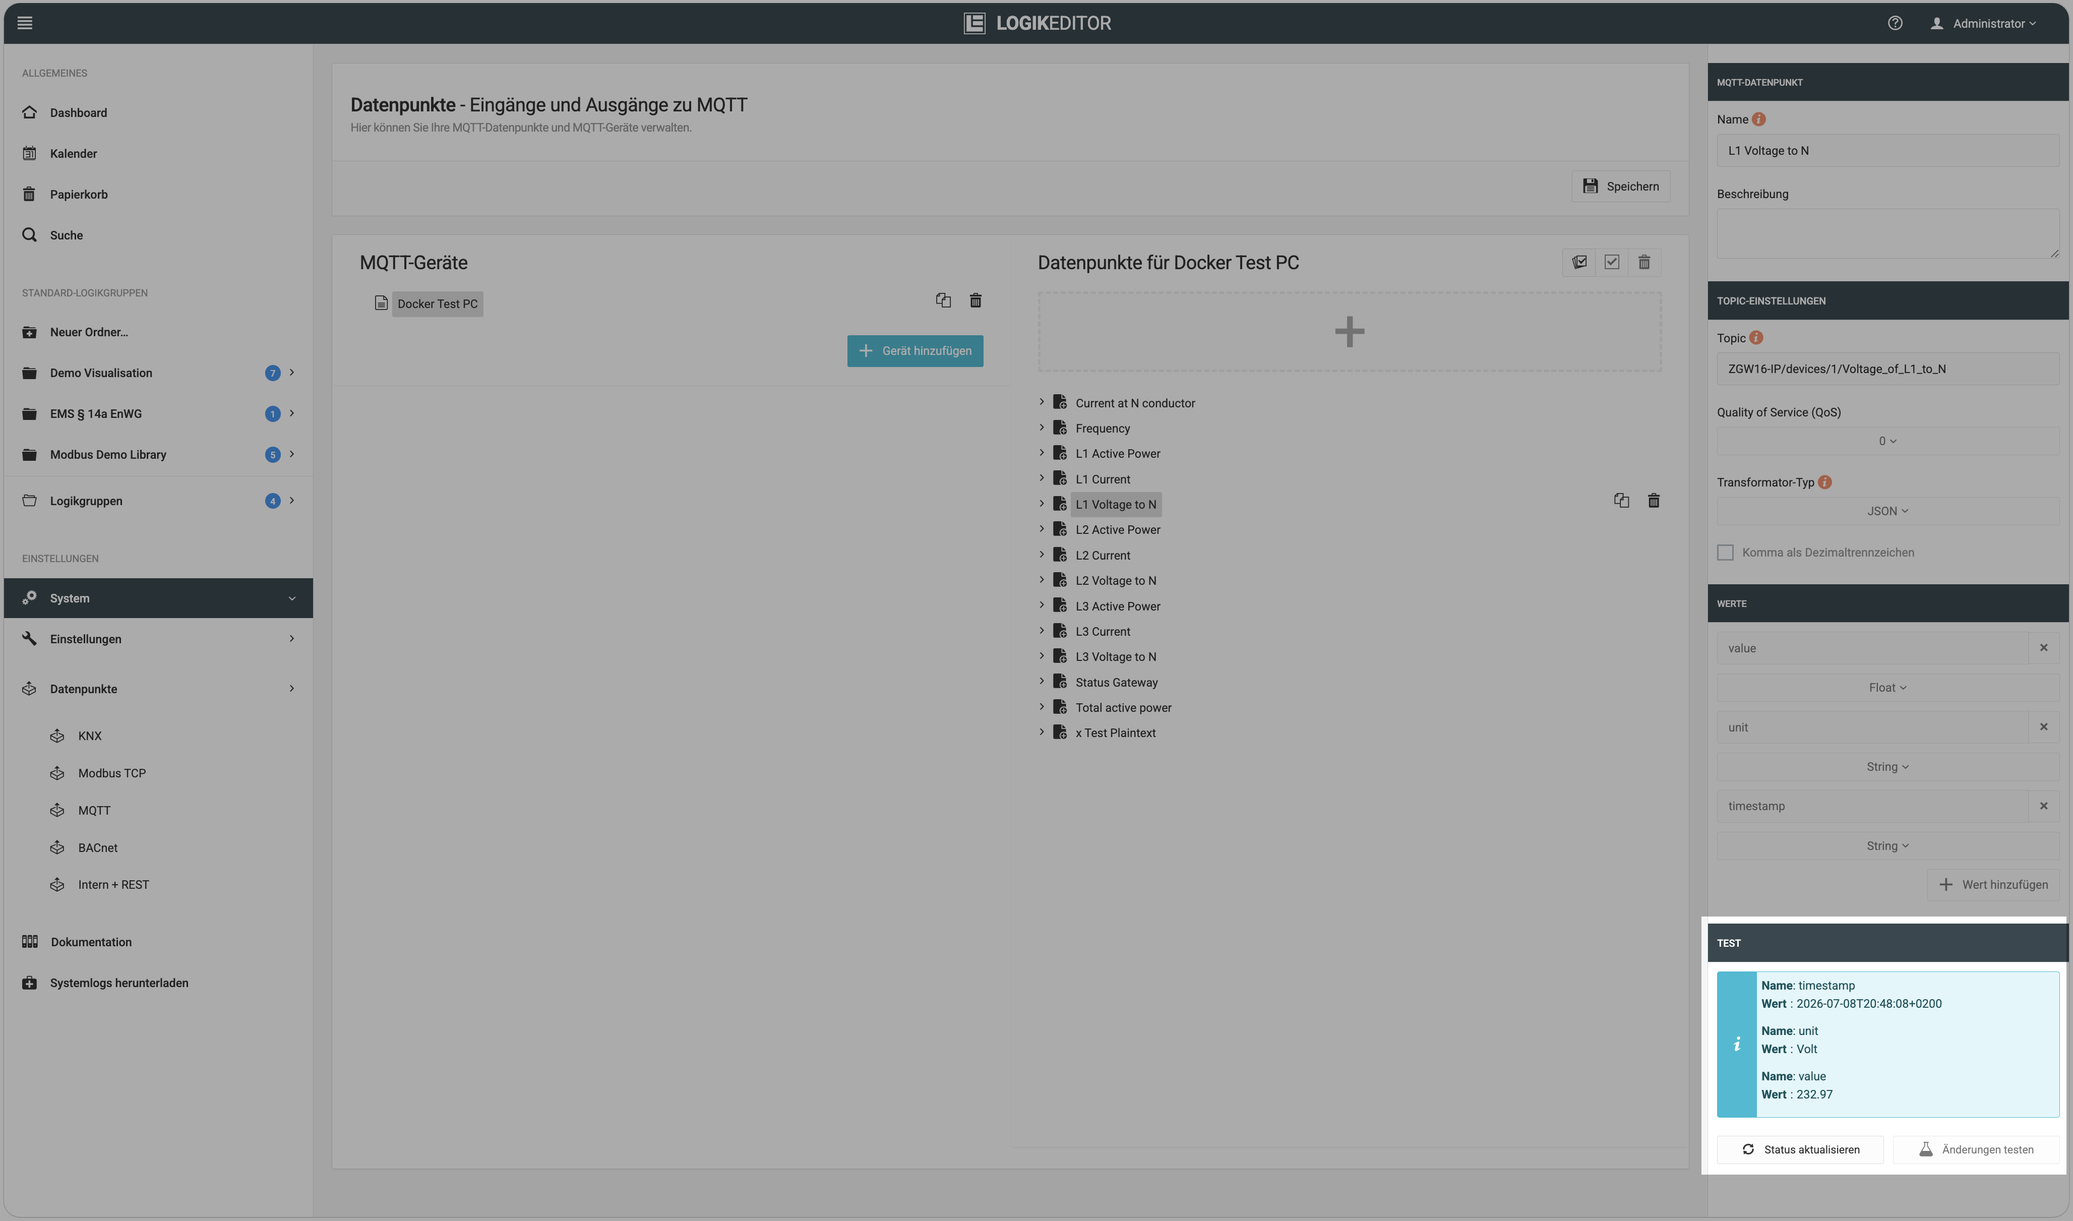Image resolution: width=2073 pixels, height=1221 pixels.
Task: Open the hamburger menu icon
Action: 25,23
